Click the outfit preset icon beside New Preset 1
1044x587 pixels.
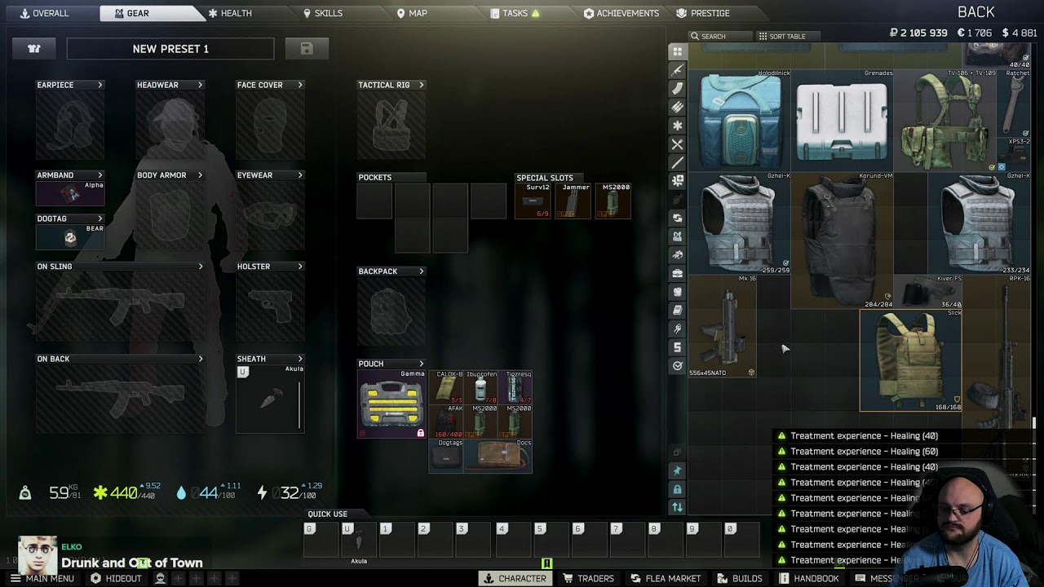34,49
